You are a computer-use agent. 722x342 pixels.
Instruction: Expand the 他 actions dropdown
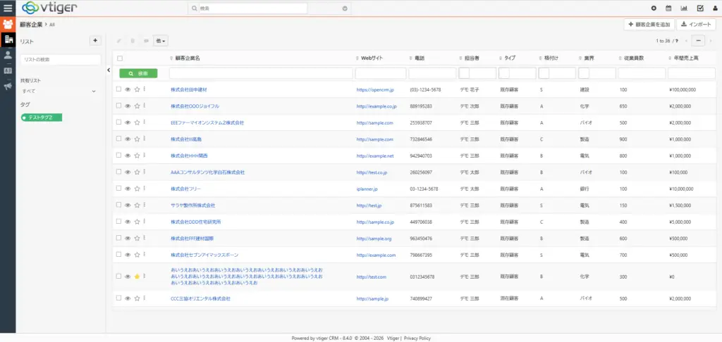[x=160, y=41]
